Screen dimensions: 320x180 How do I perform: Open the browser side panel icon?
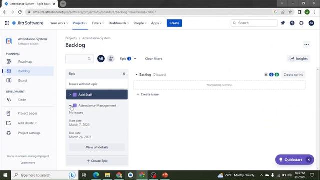point(299,12)
